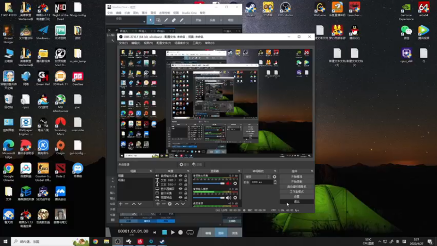
Task: Click the round record button in Studio One
Action: click(x=181, y=232)
